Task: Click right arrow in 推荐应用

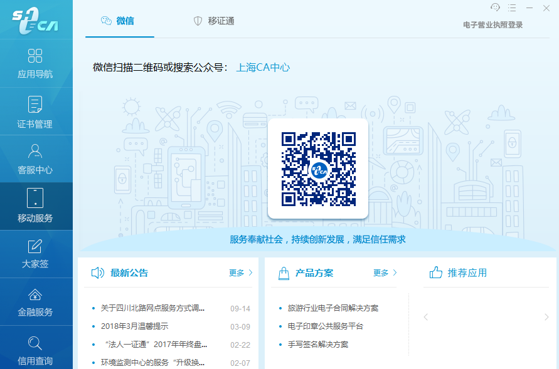Action: click(546, 317)
